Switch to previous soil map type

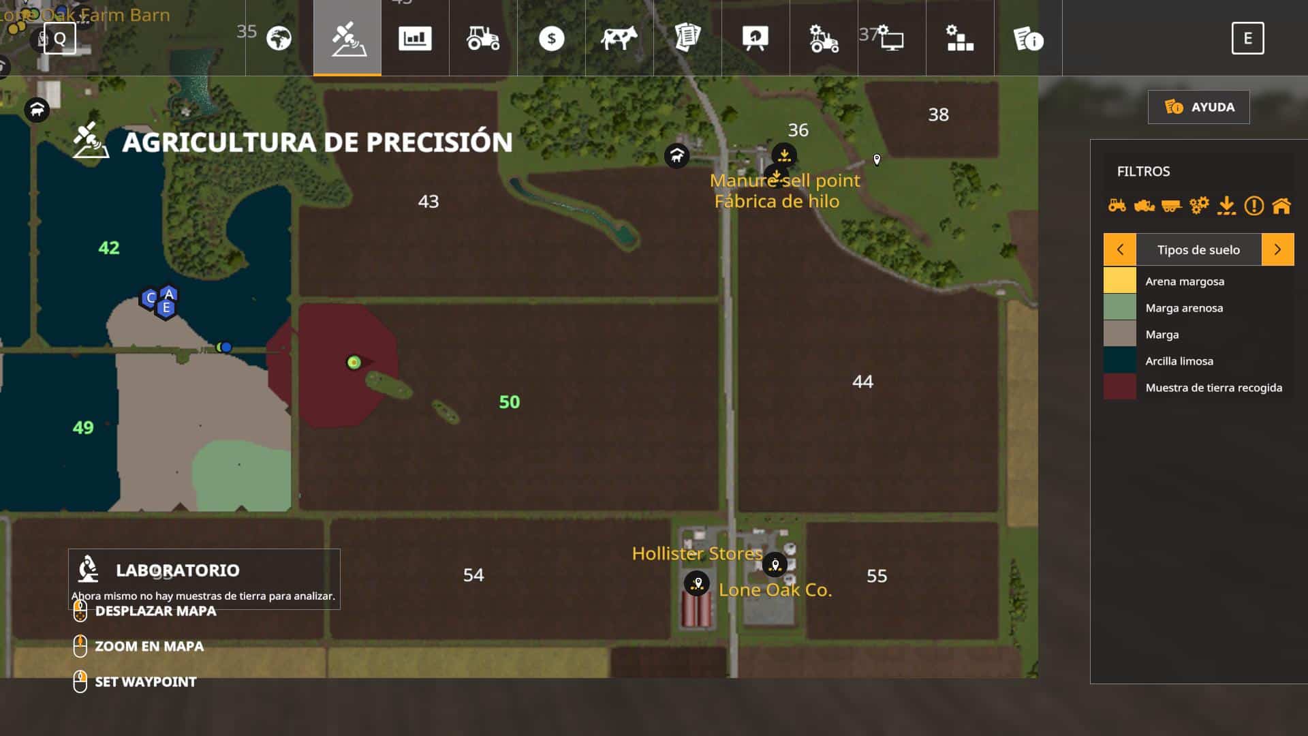point(1120,249)
